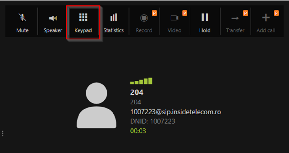Click the orange P badge on Video
The height and width of the screenshot is (153, 289).
click(185, 13)
